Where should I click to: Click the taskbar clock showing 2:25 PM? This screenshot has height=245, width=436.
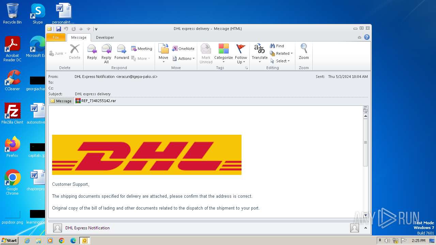pos(418,241)
